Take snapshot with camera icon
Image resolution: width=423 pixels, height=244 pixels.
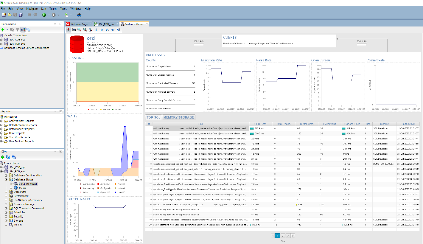click(74, 30)
